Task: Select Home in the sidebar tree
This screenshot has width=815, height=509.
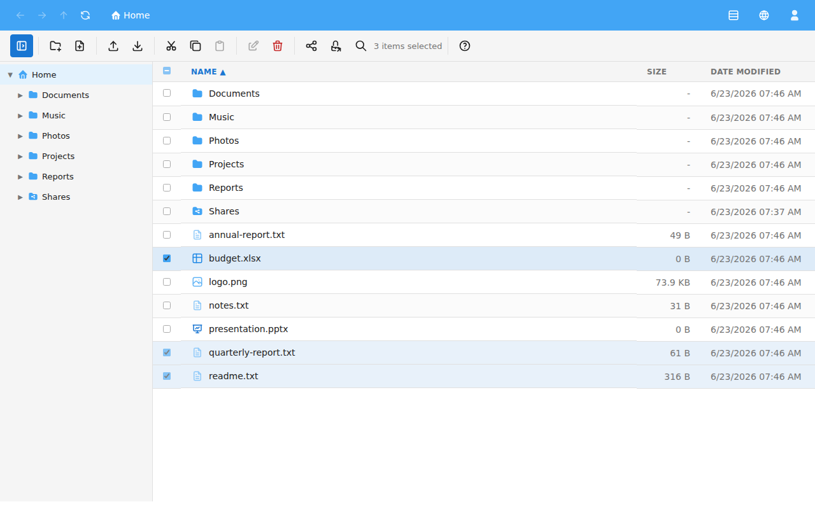Action: [76, 74]
